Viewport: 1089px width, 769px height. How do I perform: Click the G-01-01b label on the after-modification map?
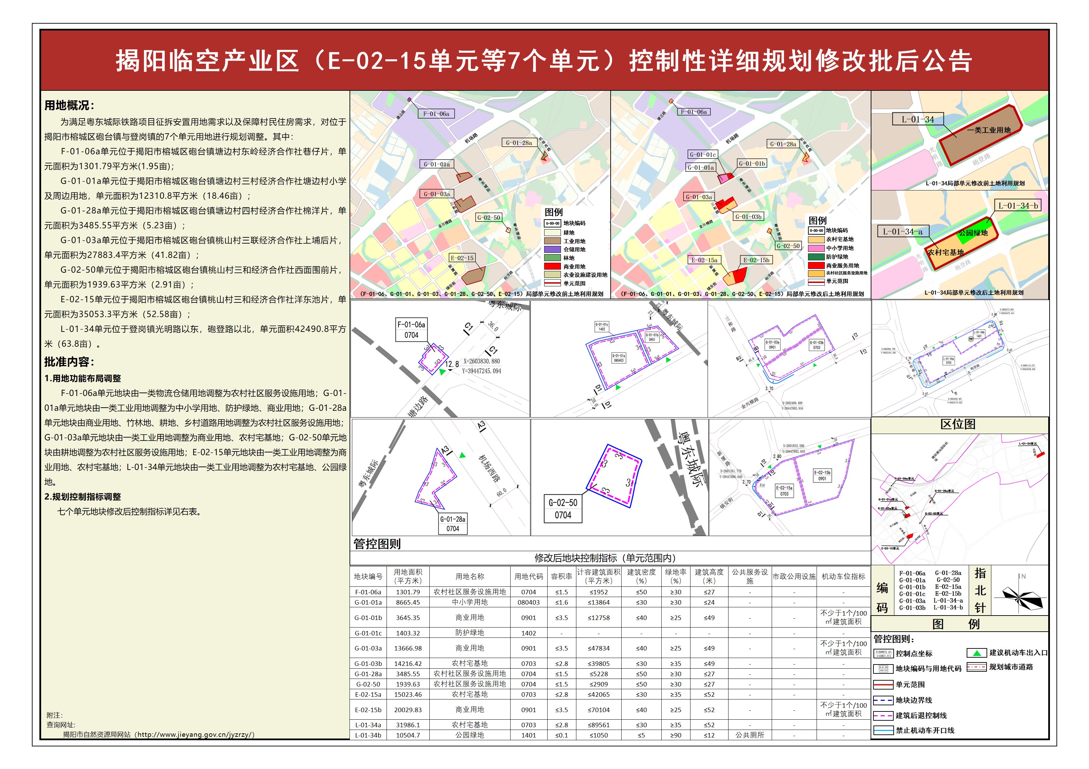[752, 164]
